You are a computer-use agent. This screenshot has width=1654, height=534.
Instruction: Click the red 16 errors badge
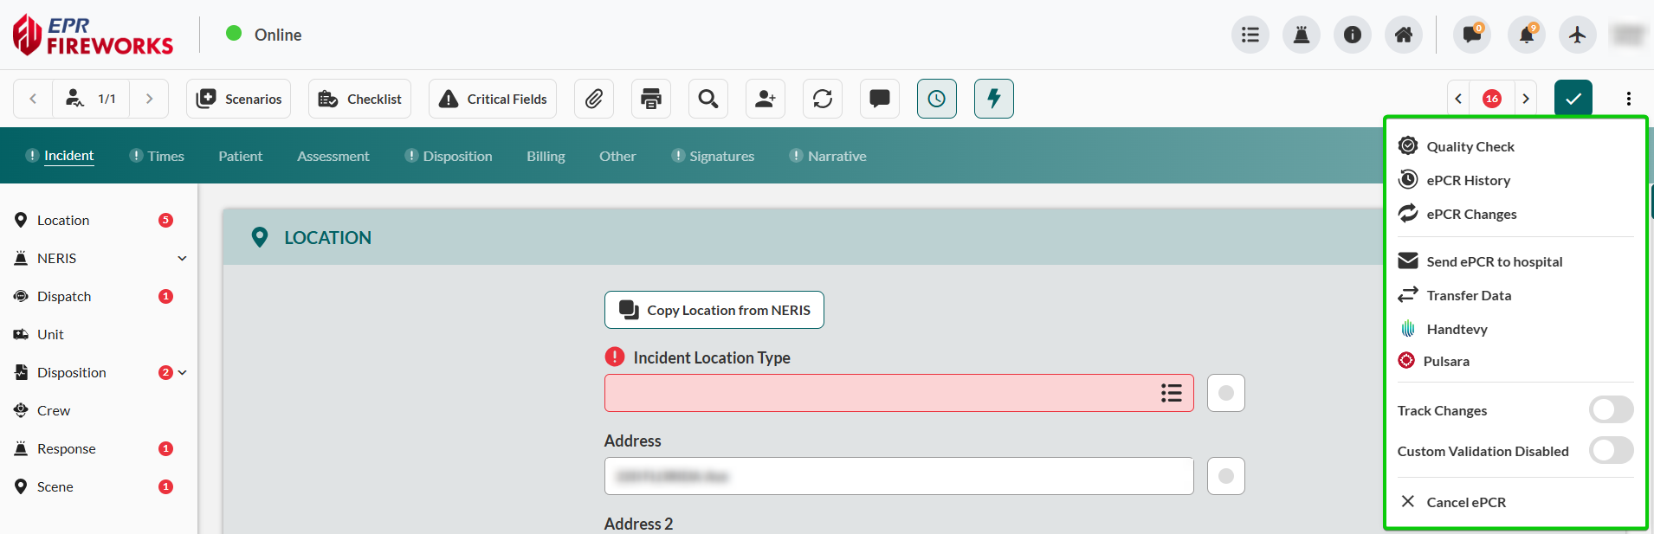pyautogui.click(x=1492, y=99)
